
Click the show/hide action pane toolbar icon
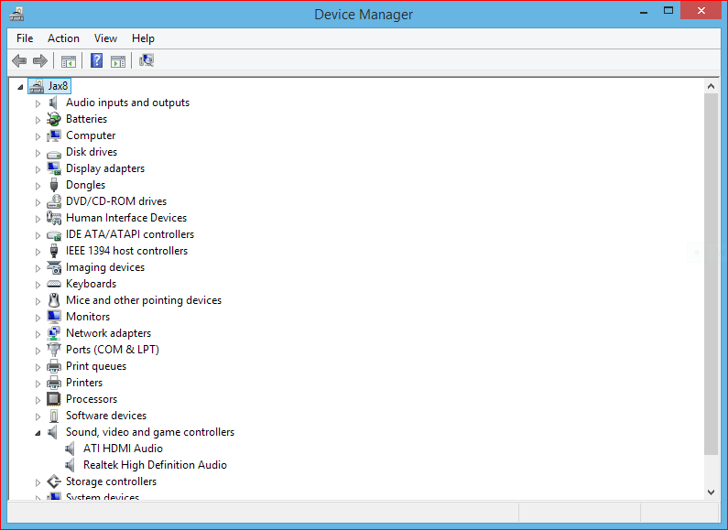tap(118, 60)
